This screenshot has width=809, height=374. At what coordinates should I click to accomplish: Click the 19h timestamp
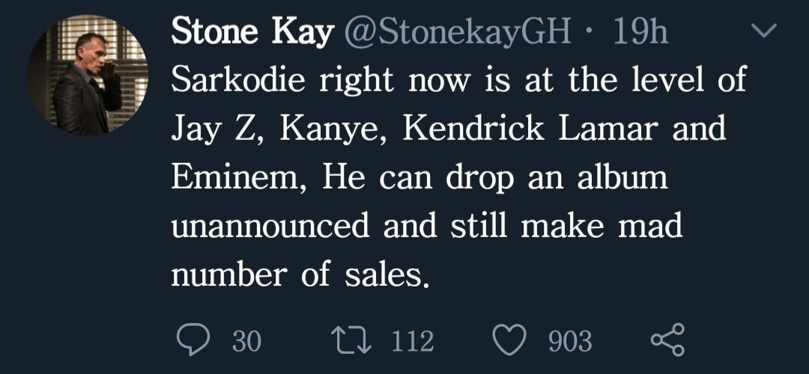(x=640, y=32)
